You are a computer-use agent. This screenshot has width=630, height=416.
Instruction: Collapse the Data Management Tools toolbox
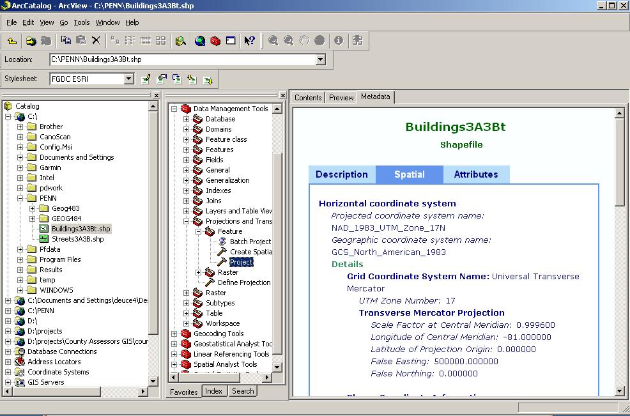tap(174, 109)
